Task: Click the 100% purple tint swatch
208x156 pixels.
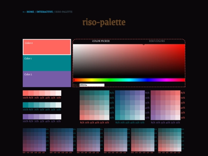Action: click(25, 117)
